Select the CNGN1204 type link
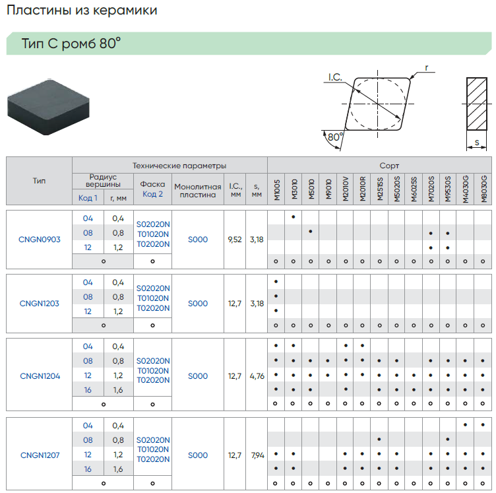The image size is (496, 493). click(40, 376)
